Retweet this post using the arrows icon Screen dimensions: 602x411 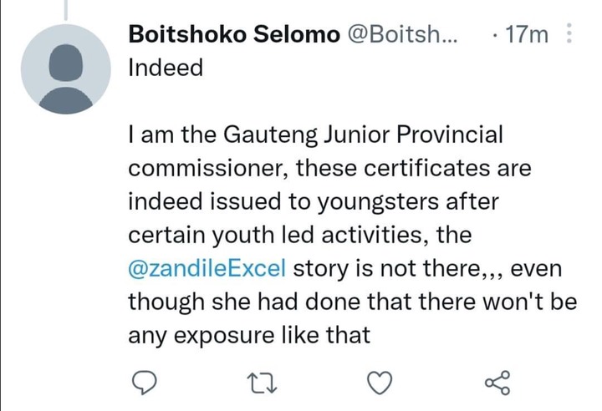pos(263,383)
